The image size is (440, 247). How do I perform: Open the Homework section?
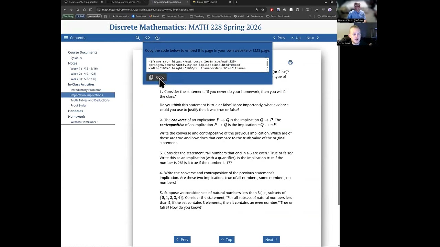pyautogui.click(x=76, y=117)
